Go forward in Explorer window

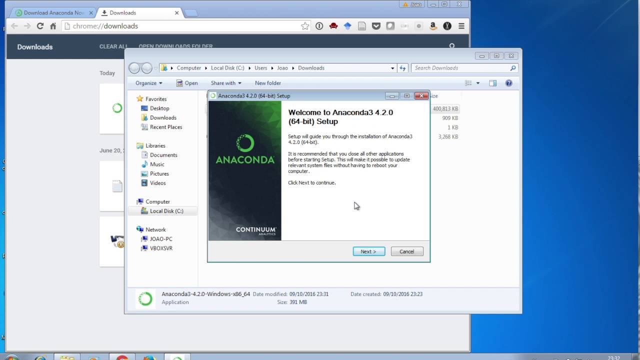point(146,68)
